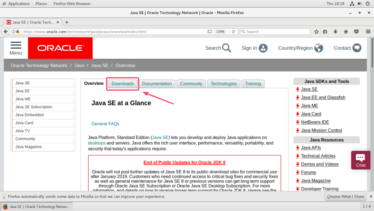
Task: Bookmark this page via the star icon
Action: click(316, 31)
